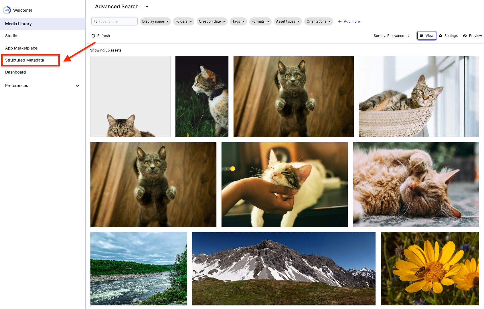This screenshot has width=484, height=309.
Task: Click the Preview eye icon
Action: (465, 36)
